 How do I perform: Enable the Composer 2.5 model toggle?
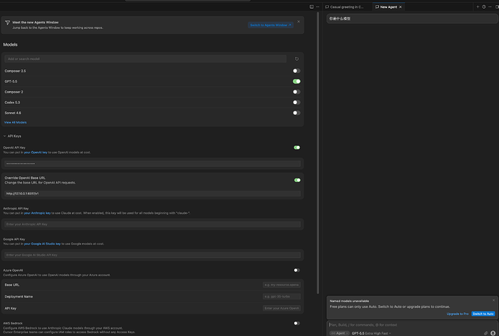(x=297, y=71)
